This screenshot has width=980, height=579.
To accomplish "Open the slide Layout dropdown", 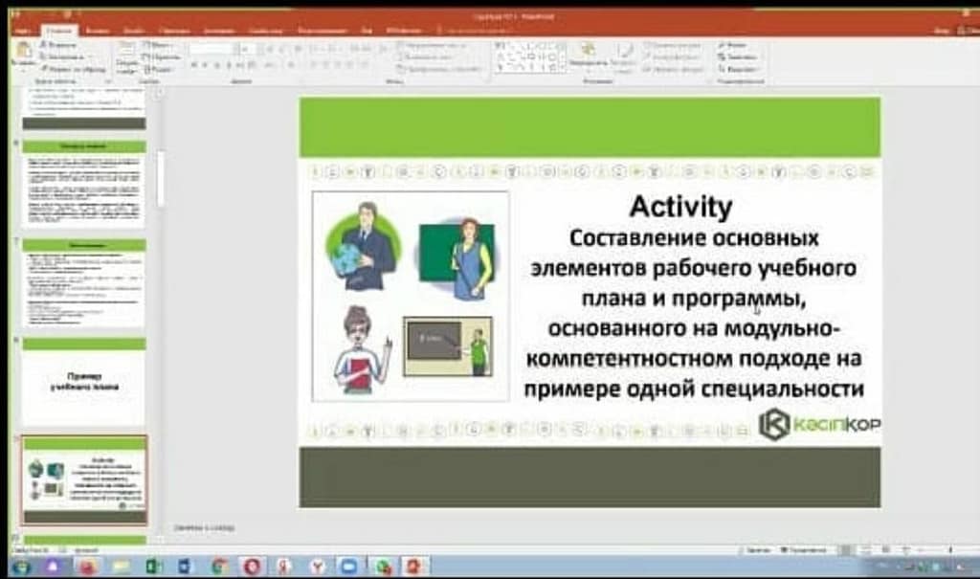I will [160, 44].
